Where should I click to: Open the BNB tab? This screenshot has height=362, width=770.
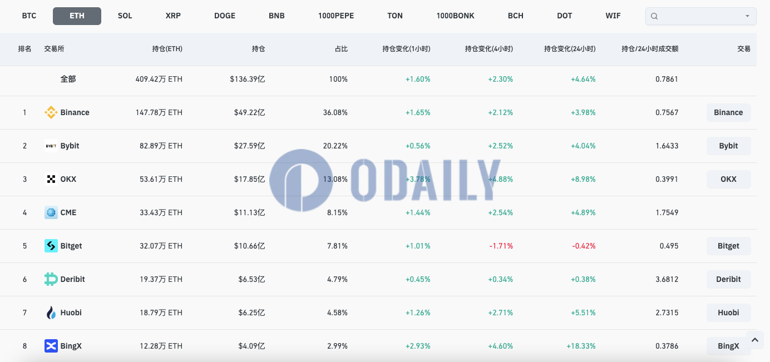click(x=277, y=16)
